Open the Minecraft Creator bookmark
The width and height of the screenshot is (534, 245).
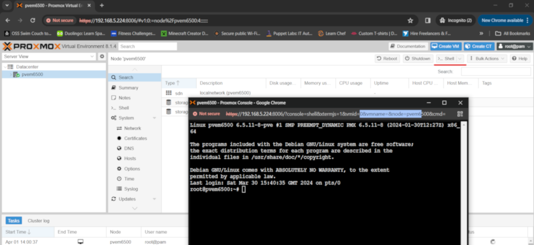185,33
